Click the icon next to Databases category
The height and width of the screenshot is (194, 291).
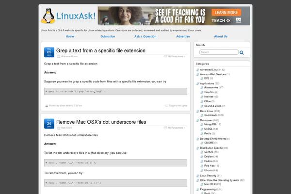(198, 120)
